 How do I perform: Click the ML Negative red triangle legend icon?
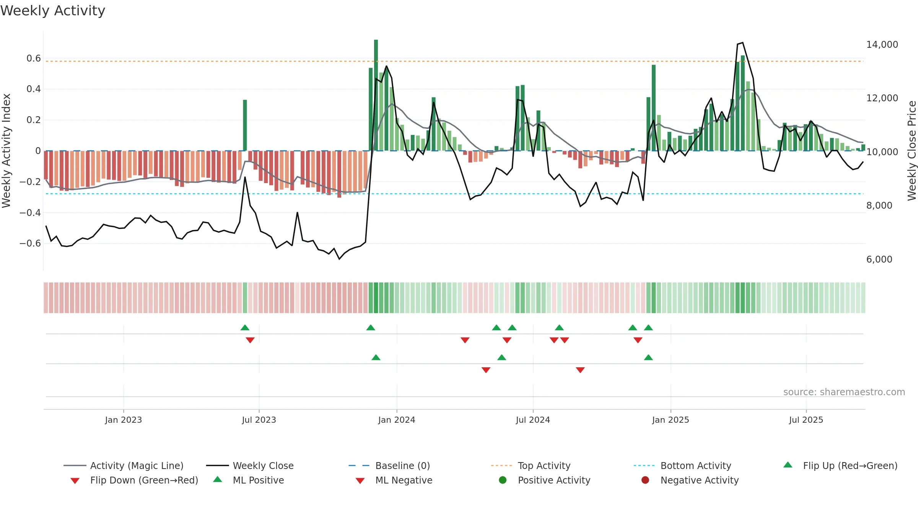360,481
